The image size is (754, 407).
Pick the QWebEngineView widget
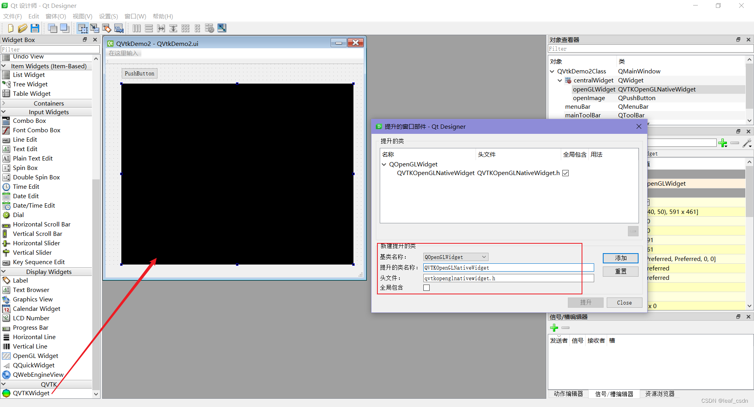point(38,374)
